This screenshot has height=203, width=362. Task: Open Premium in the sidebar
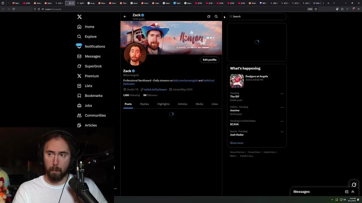pos(88,76)
